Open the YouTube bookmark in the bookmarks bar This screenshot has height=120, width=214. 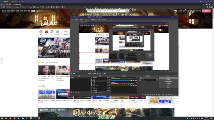click(16, 7)
